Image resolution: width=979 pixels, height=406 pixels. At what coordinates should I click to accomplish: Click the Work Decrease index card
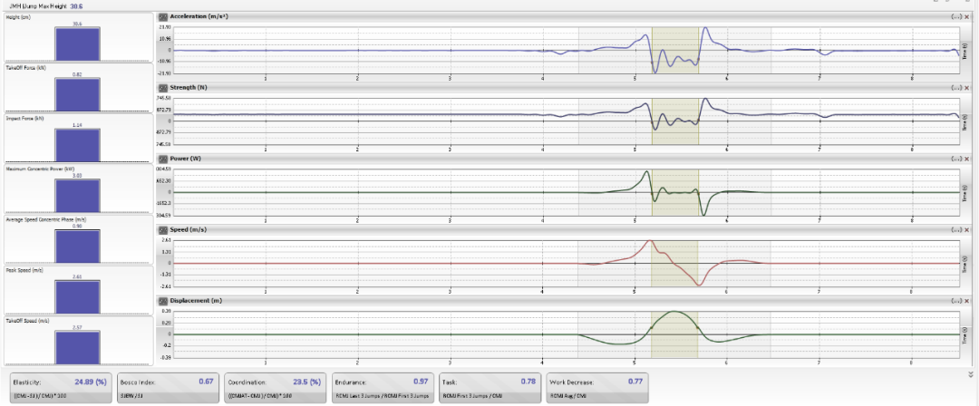coord(596,387)
